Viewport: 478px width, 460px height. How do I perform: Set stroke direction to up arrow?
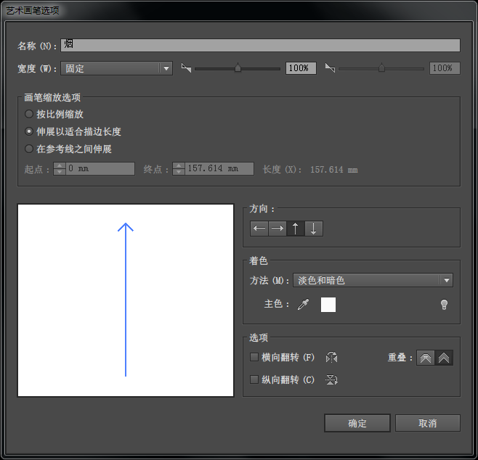pos(296,229)
